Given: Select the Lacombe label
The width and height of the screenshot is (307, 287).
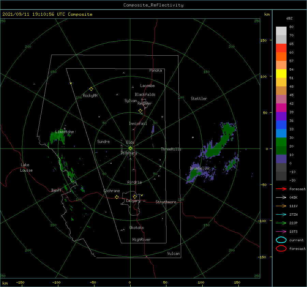Looking at the screenshot, I should [x=147, y=86].
